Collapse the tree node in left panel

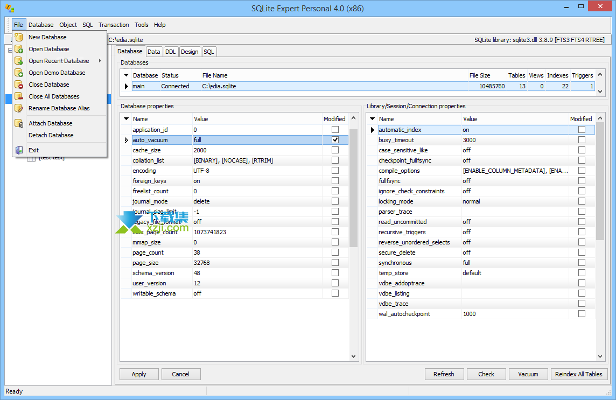click(10, 50)
